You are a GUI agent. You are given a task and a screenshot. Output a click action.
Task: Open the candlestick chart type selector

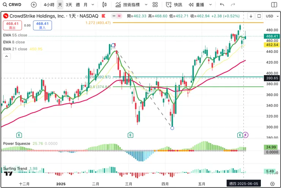104,5
